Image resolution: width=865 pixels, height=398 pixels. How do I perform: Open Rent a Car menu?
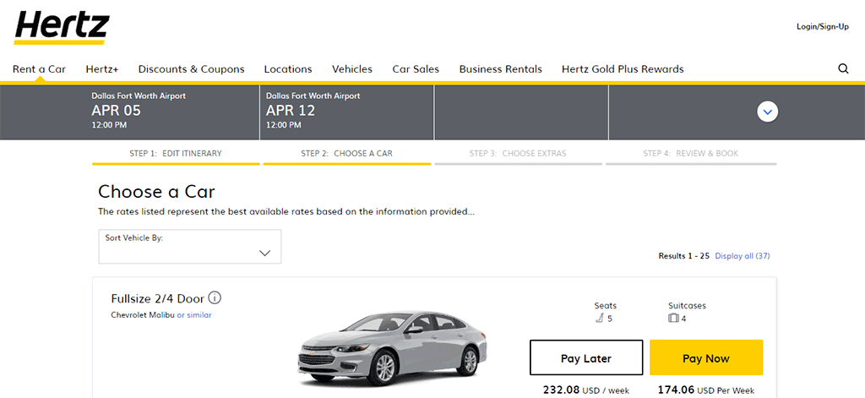pyautogui.click(x=39, y=69)
